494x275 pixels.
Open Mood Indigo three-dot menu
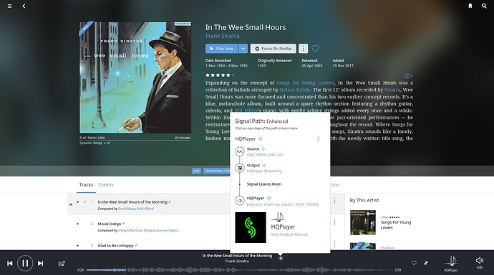334,222
